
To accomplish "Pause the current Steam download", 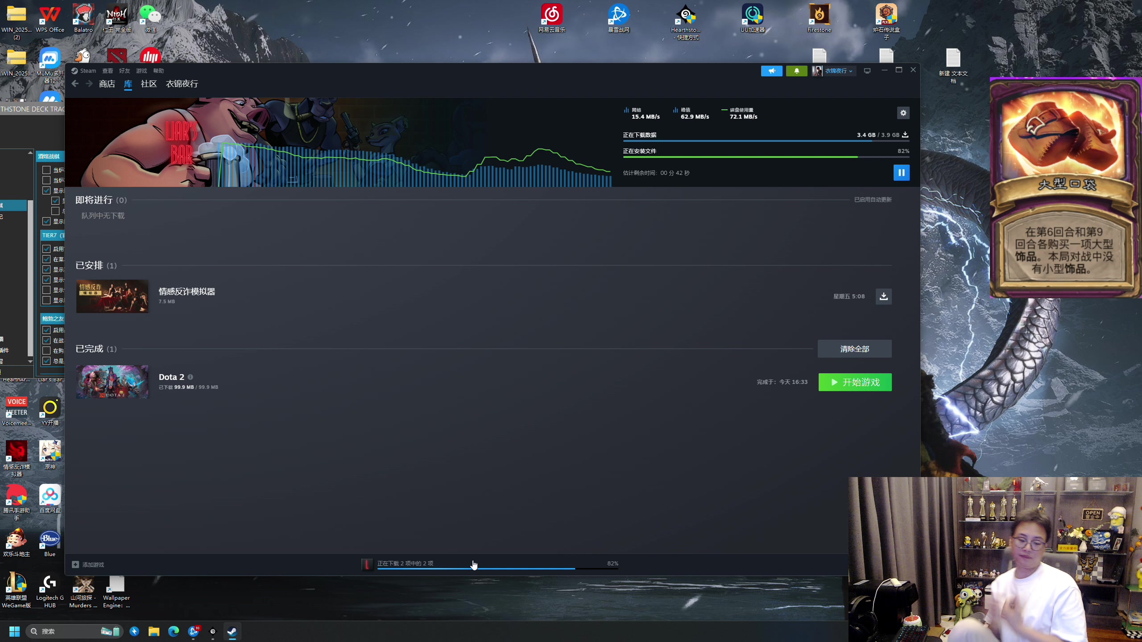I will (x=902, y=173).
